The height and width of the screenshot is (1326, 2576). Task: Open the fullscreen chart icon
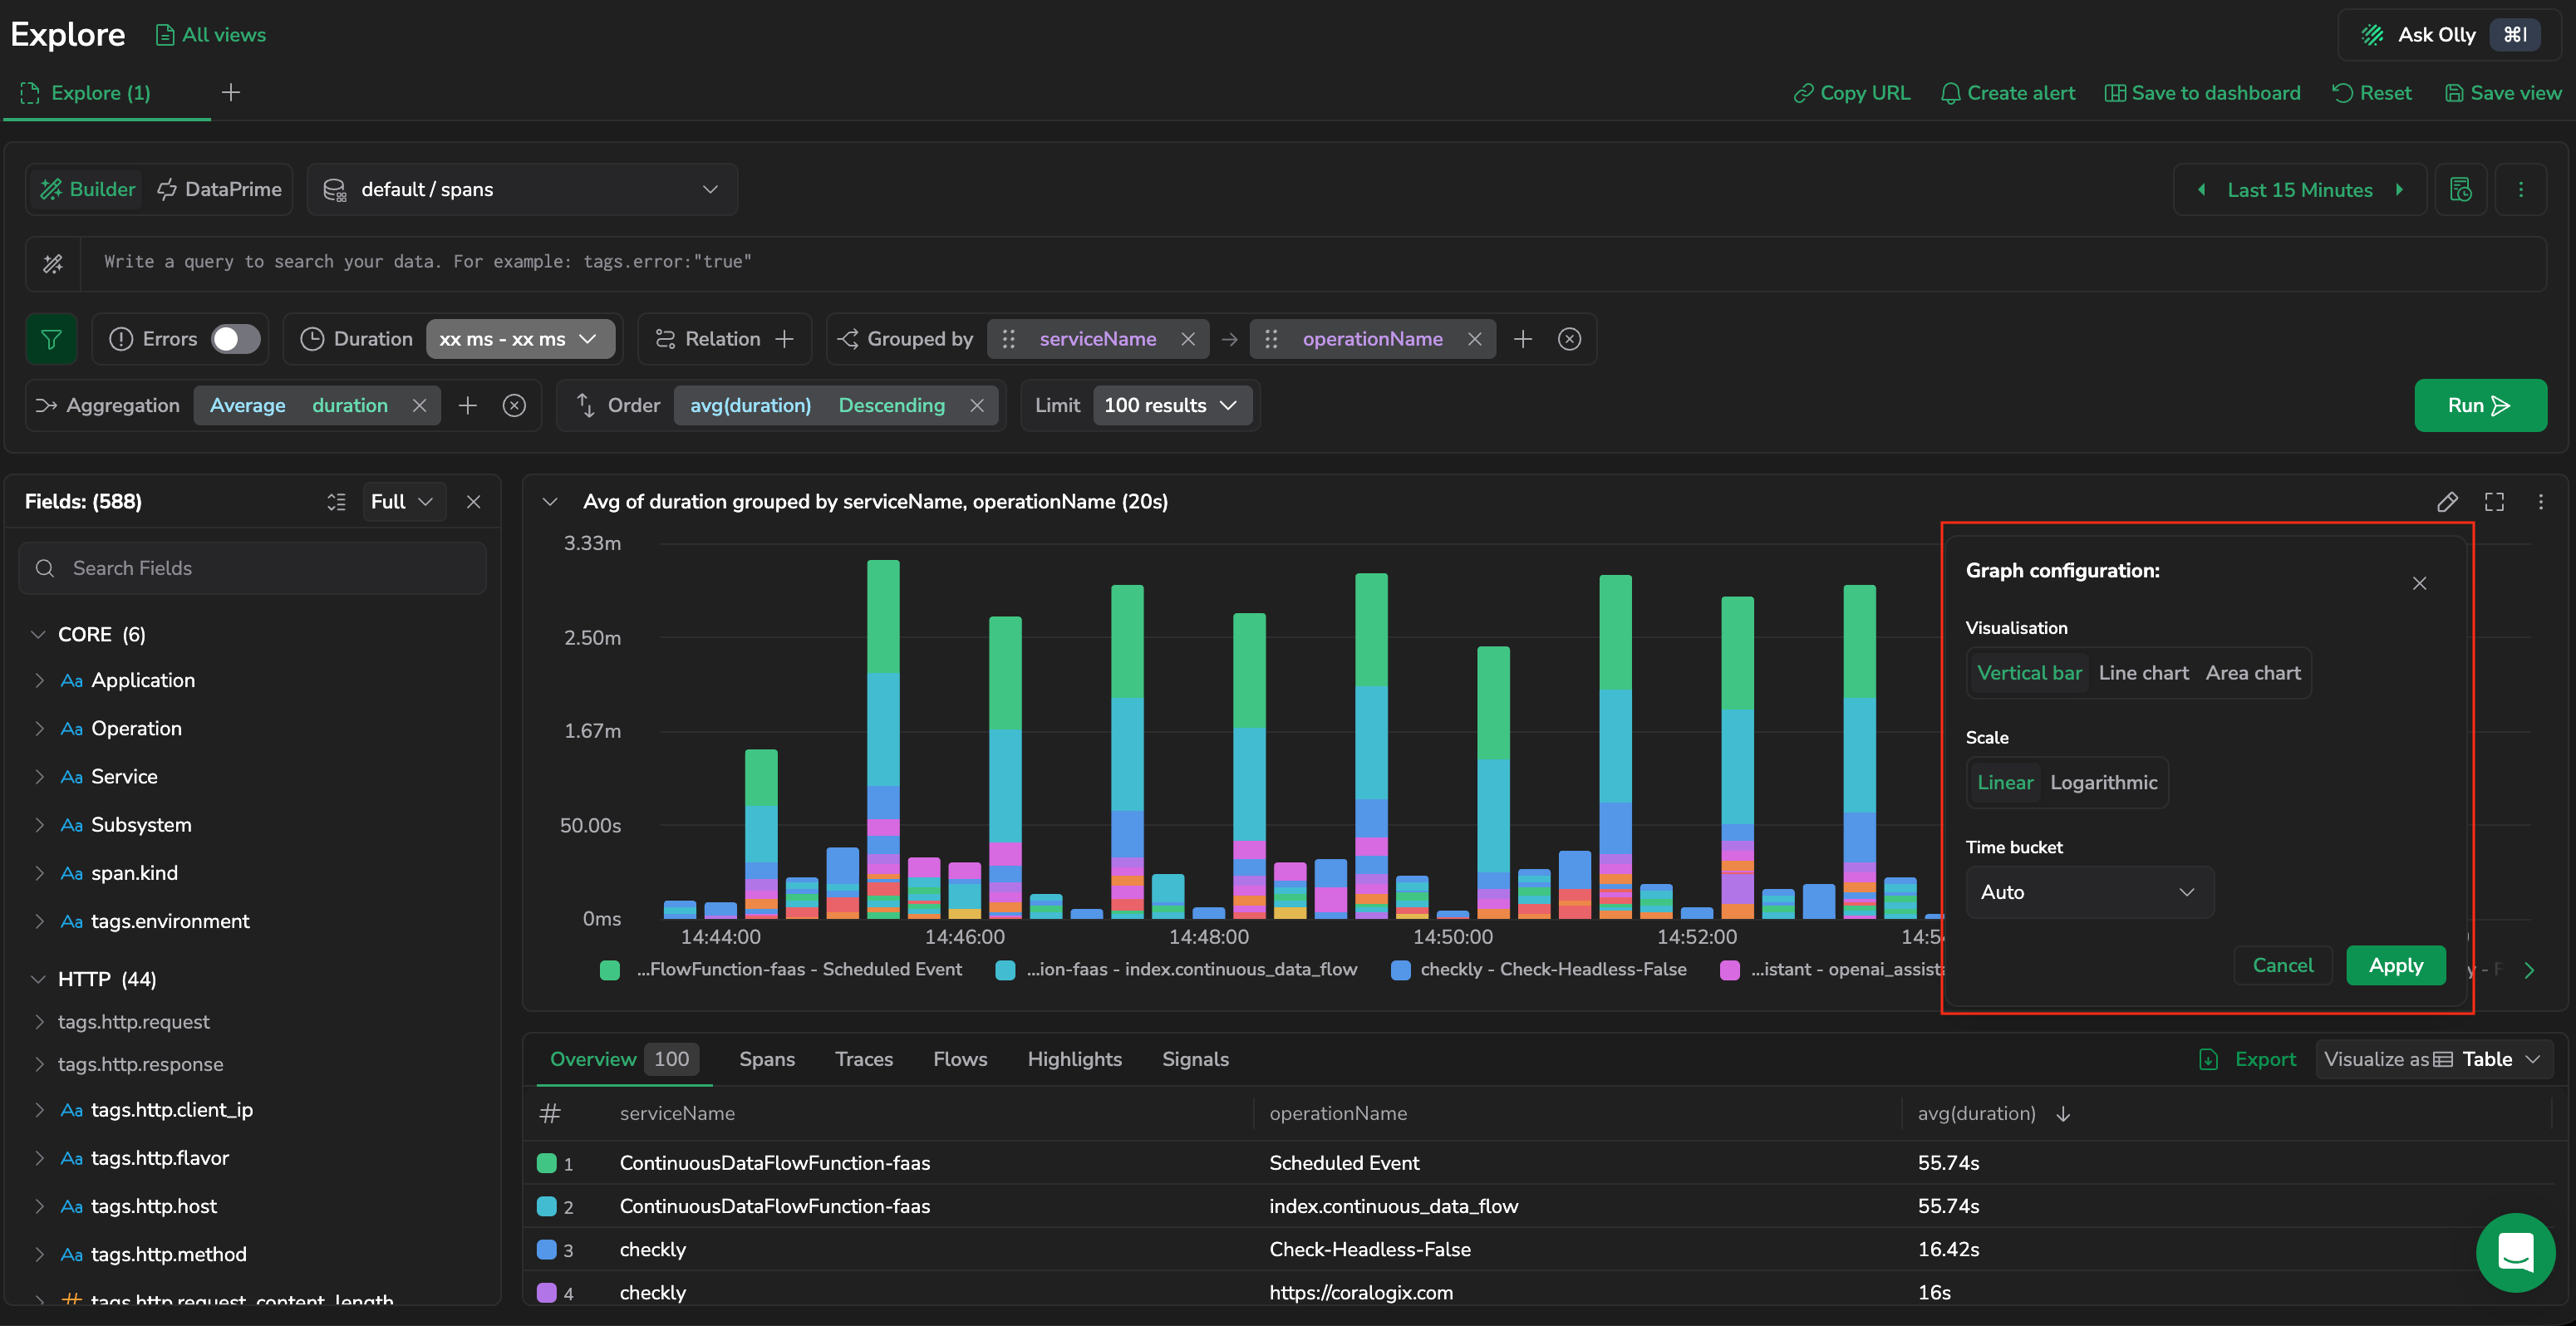(x=2495, y=502)
